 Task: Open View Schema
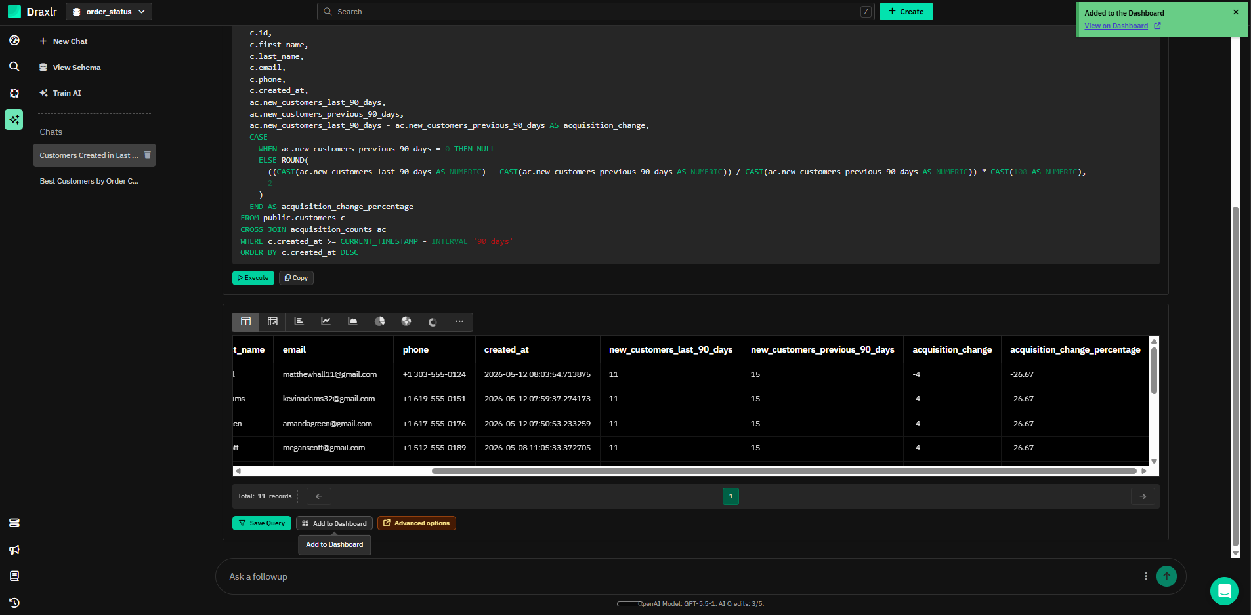pyautogui.click(x=70, y=68)
